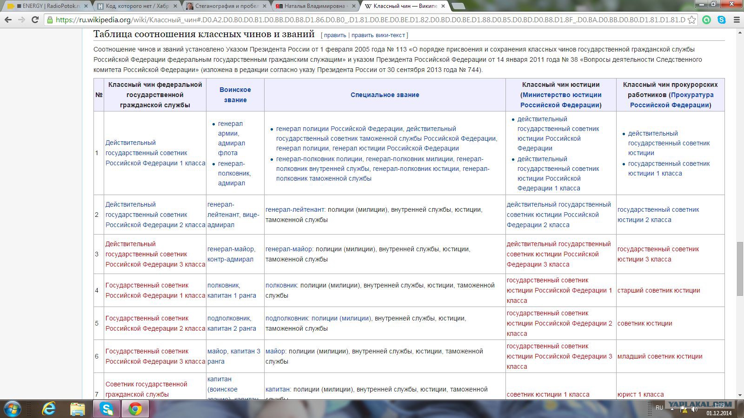Open red link 'Действительный государственный советник ... 3 класса'
The image size is (744, 418).
pos(155,254)
